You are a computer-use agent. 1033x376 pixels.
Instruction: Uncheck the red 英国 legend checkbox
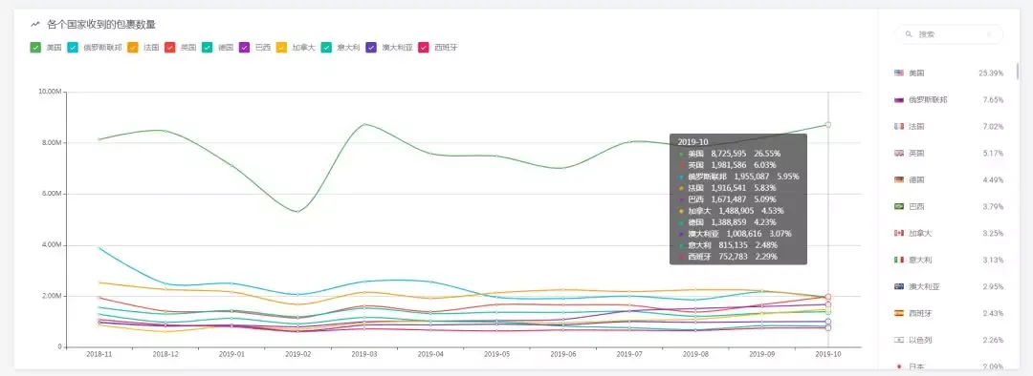click(x=169, y=48)
